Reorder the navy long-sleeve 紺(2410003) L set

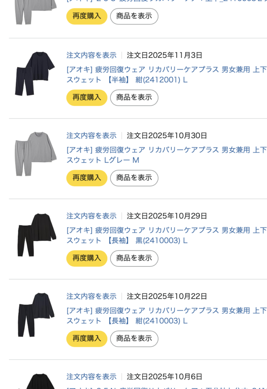tap(87, 339)
